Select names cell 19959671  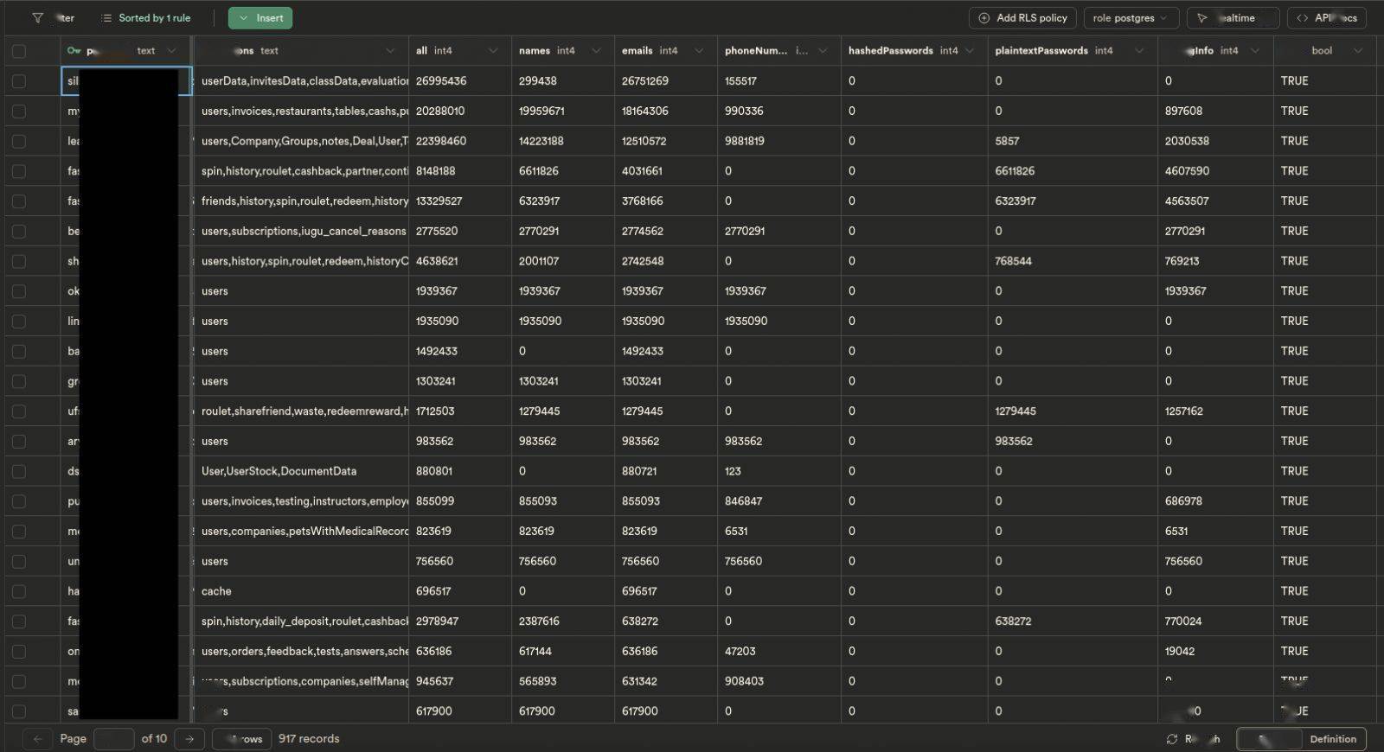coord(563,112)
